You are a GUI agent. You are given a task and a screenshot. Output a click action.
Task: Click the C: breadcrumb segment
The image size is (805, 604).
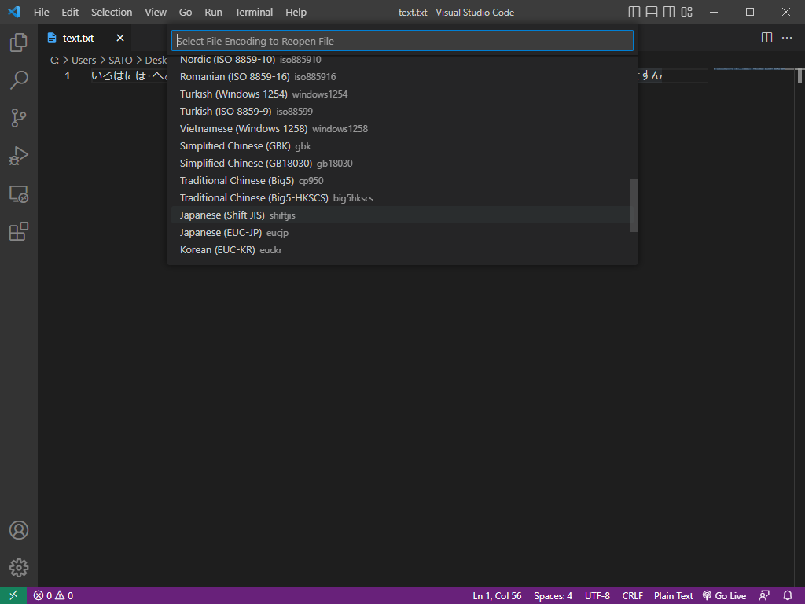click(54, 60)
